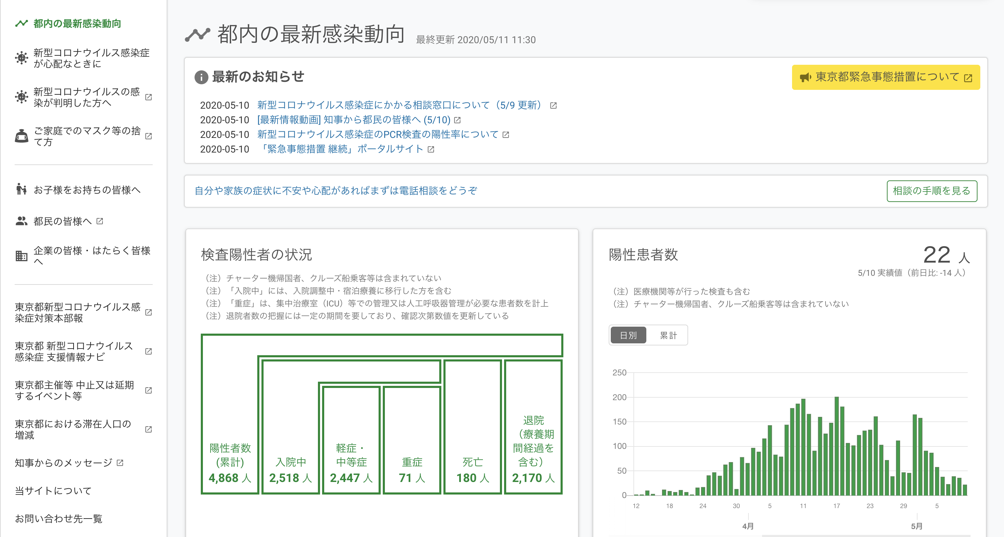Click the people icon beside 都民の皆様へ
This screenshot has width=1004, height=537.
click(x=21, y=221)
